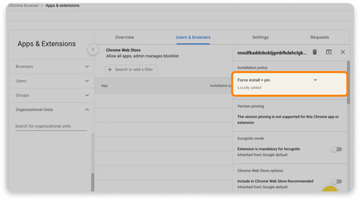Click Allow all apps, admin manages blocklist
This screenshot has height=200, width=360.
pyautogui.click(x=142, y=56)
